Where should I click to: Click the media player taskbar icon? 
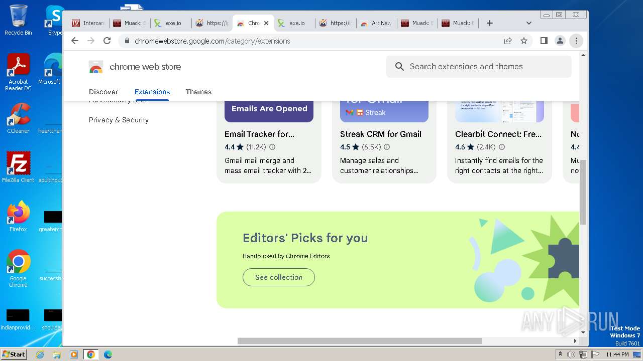click(x=73, y=354)
